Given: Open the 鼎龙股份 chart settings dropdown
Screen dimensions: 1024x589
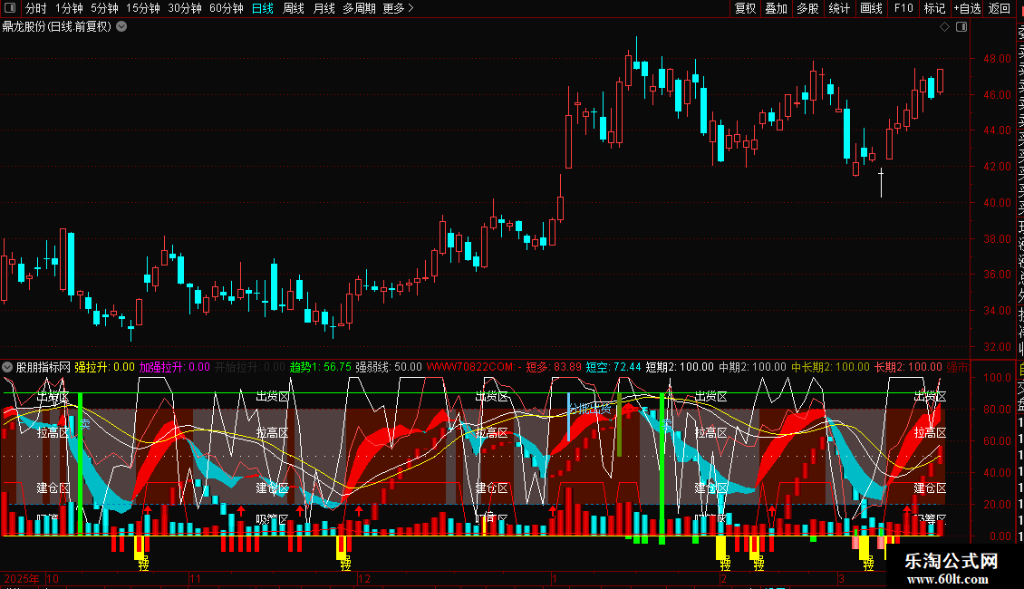Looking at the screenshot, I should click(121, 27).
